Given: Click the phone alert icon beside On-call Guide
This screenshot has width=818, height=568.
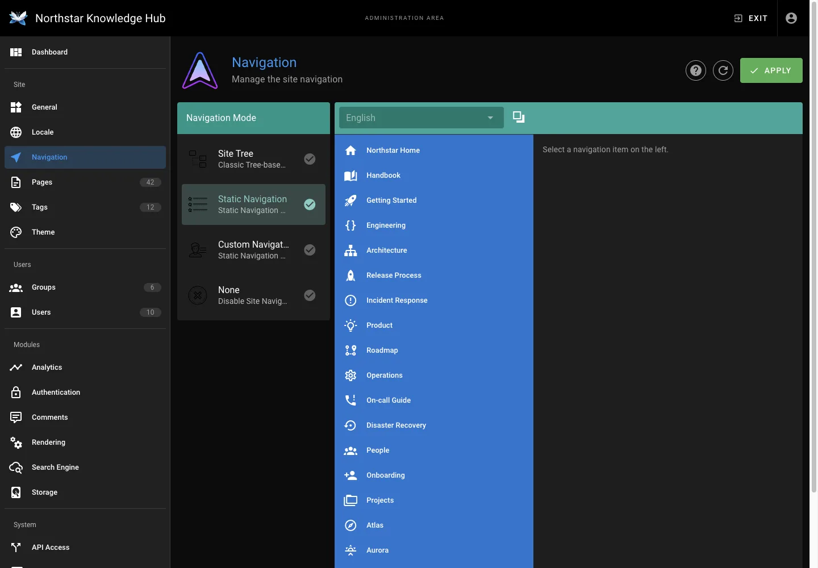Looking at the screenshot, I should pyautogui.click(x=350, y=400).
